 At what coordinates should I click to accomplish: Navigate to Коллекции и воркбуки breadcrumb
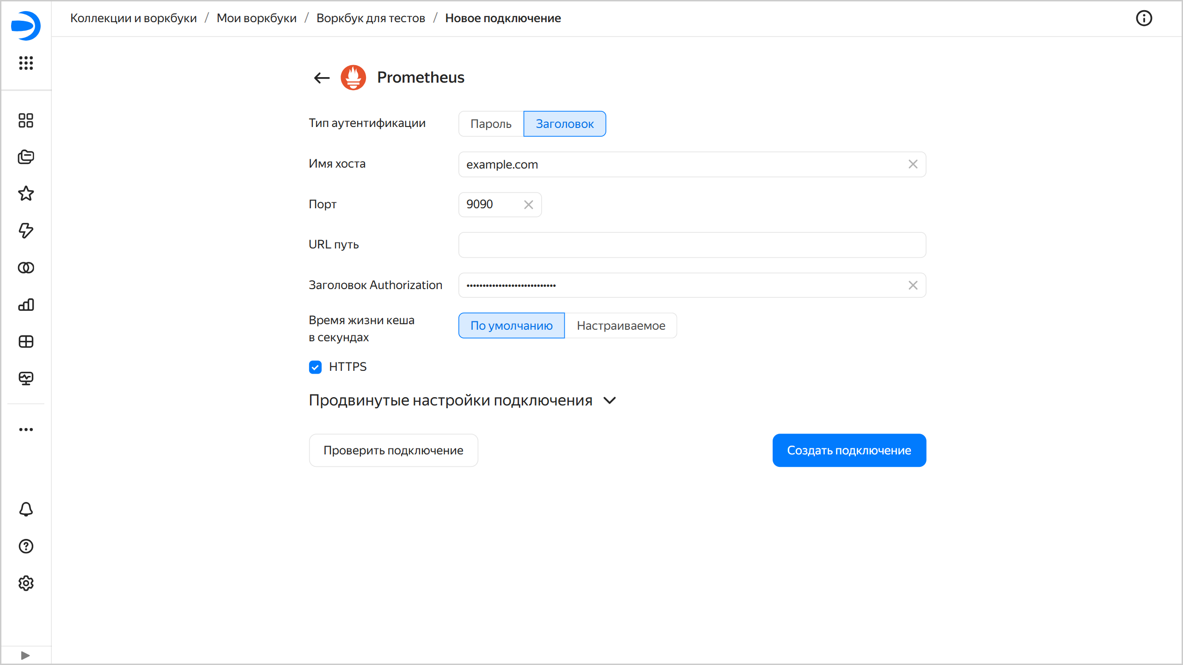[134, 18]
